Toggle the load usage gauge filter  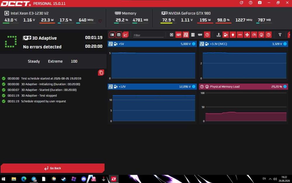click(261, 35)
